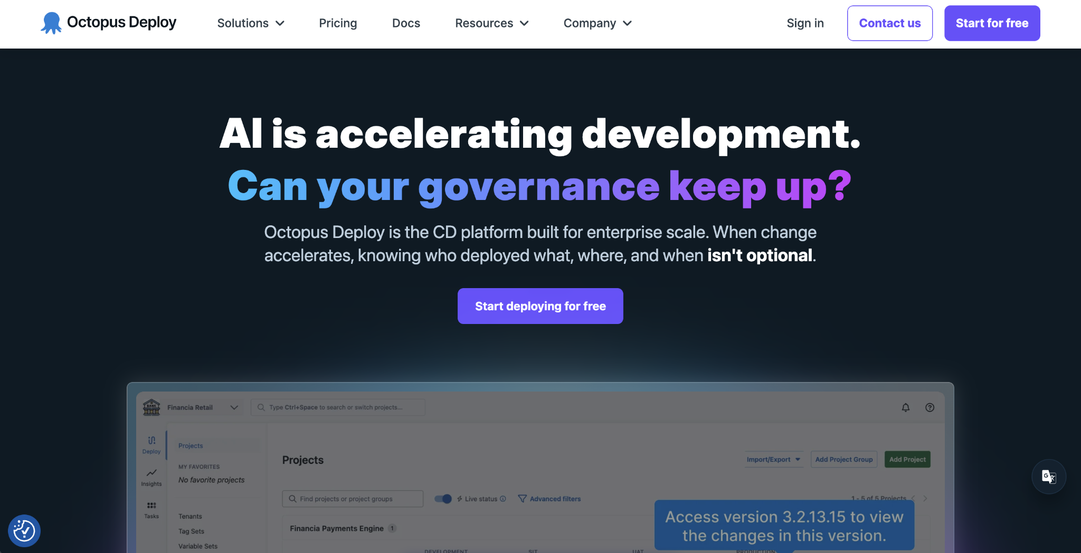Go to next projects page arrow

pos(925,498)
